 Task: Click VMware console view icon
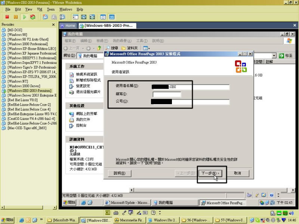click(x=112, y=17)
